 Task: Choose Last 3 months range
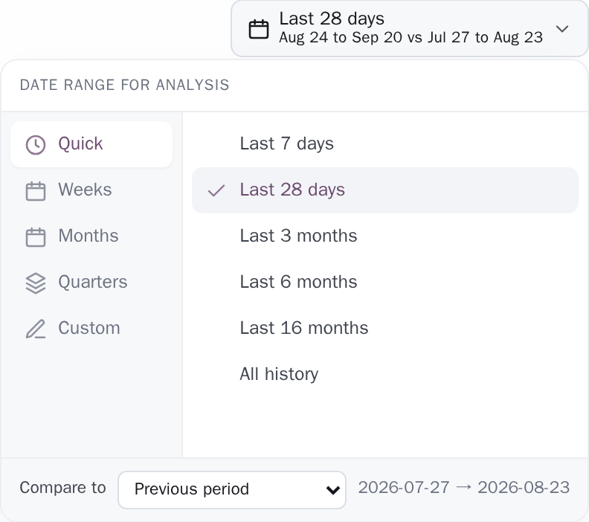[385, 236]
